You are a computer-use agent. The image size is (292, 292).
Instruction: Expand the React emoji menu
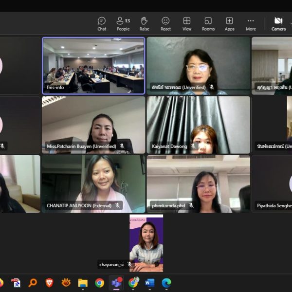165,23
